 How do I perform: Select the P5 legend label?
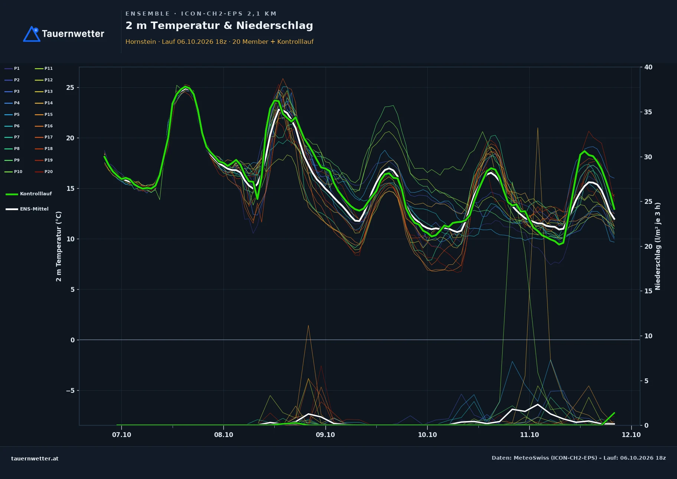point(17,115)
